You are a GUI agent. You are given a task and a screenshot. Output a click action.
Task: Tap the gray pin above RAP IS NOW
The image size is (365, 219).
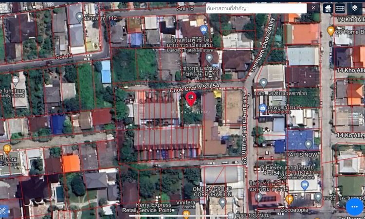pos(308,145)
